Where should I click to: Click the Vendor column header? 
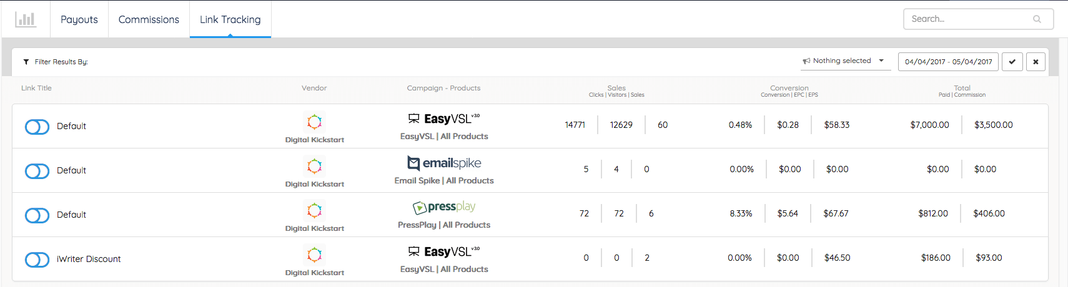click(x=314, y=88)
